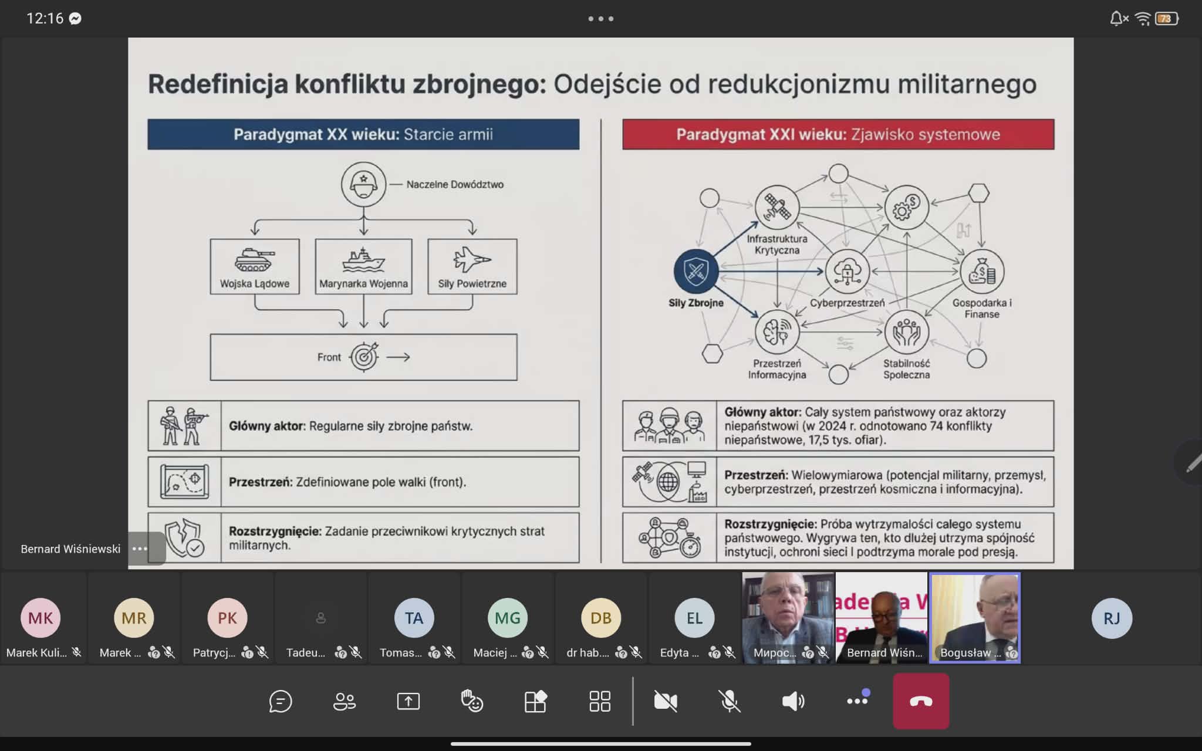Click the shared presentation slide
Image resolution: width=1202 pixels, height=751 pixels.
click(x=600, y=303)
